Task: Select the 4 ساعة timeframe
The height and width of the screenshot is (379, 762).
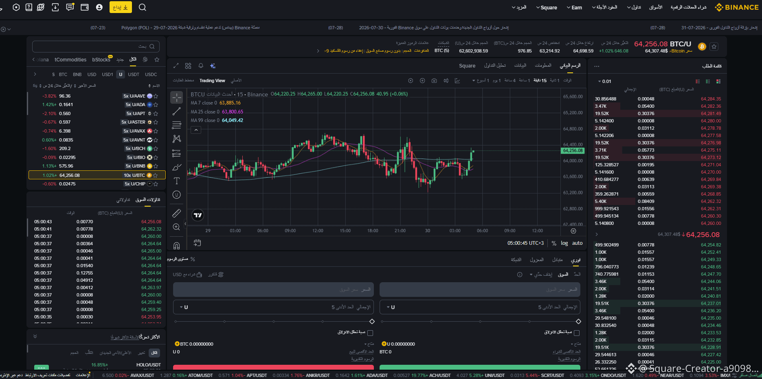Action: (x=510, y=81)
